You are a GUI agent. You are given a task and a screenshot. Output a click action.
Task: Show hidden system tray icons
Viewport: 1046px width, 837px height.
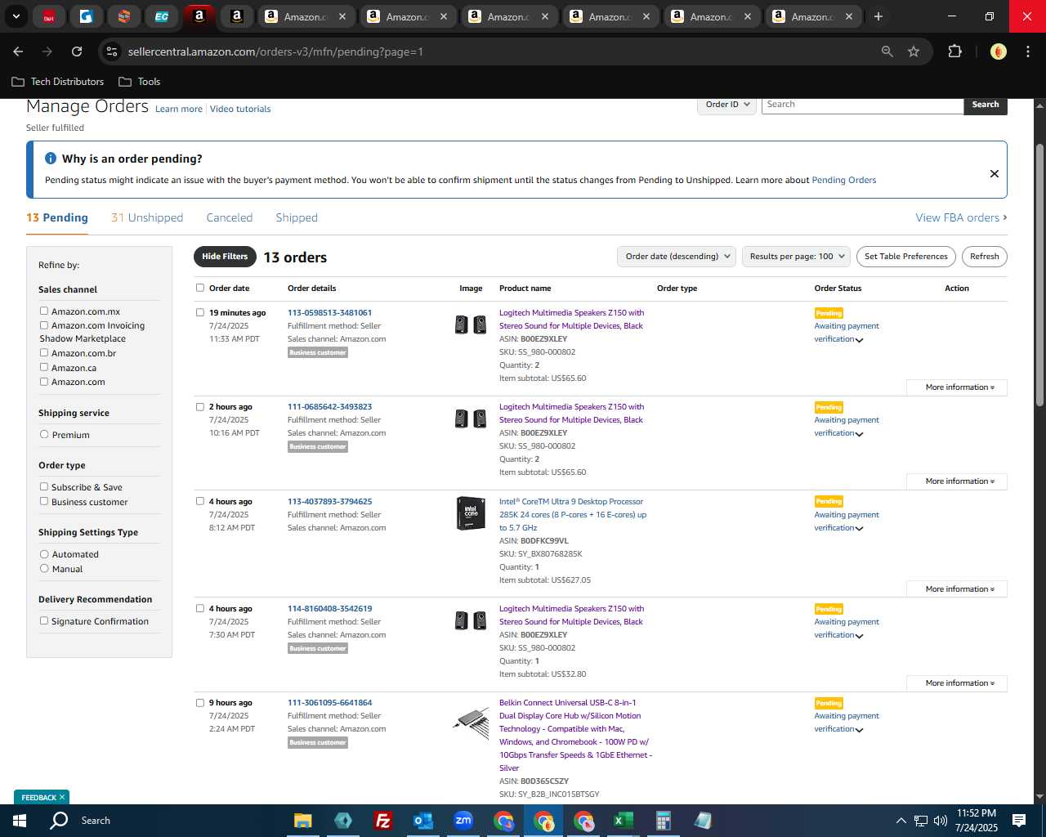[x=901, y=821]
